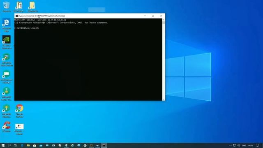This screenshot has width=263, height=148.
Task: Open Edge pinned next to Task View
Action: click(x=22, y=145)
